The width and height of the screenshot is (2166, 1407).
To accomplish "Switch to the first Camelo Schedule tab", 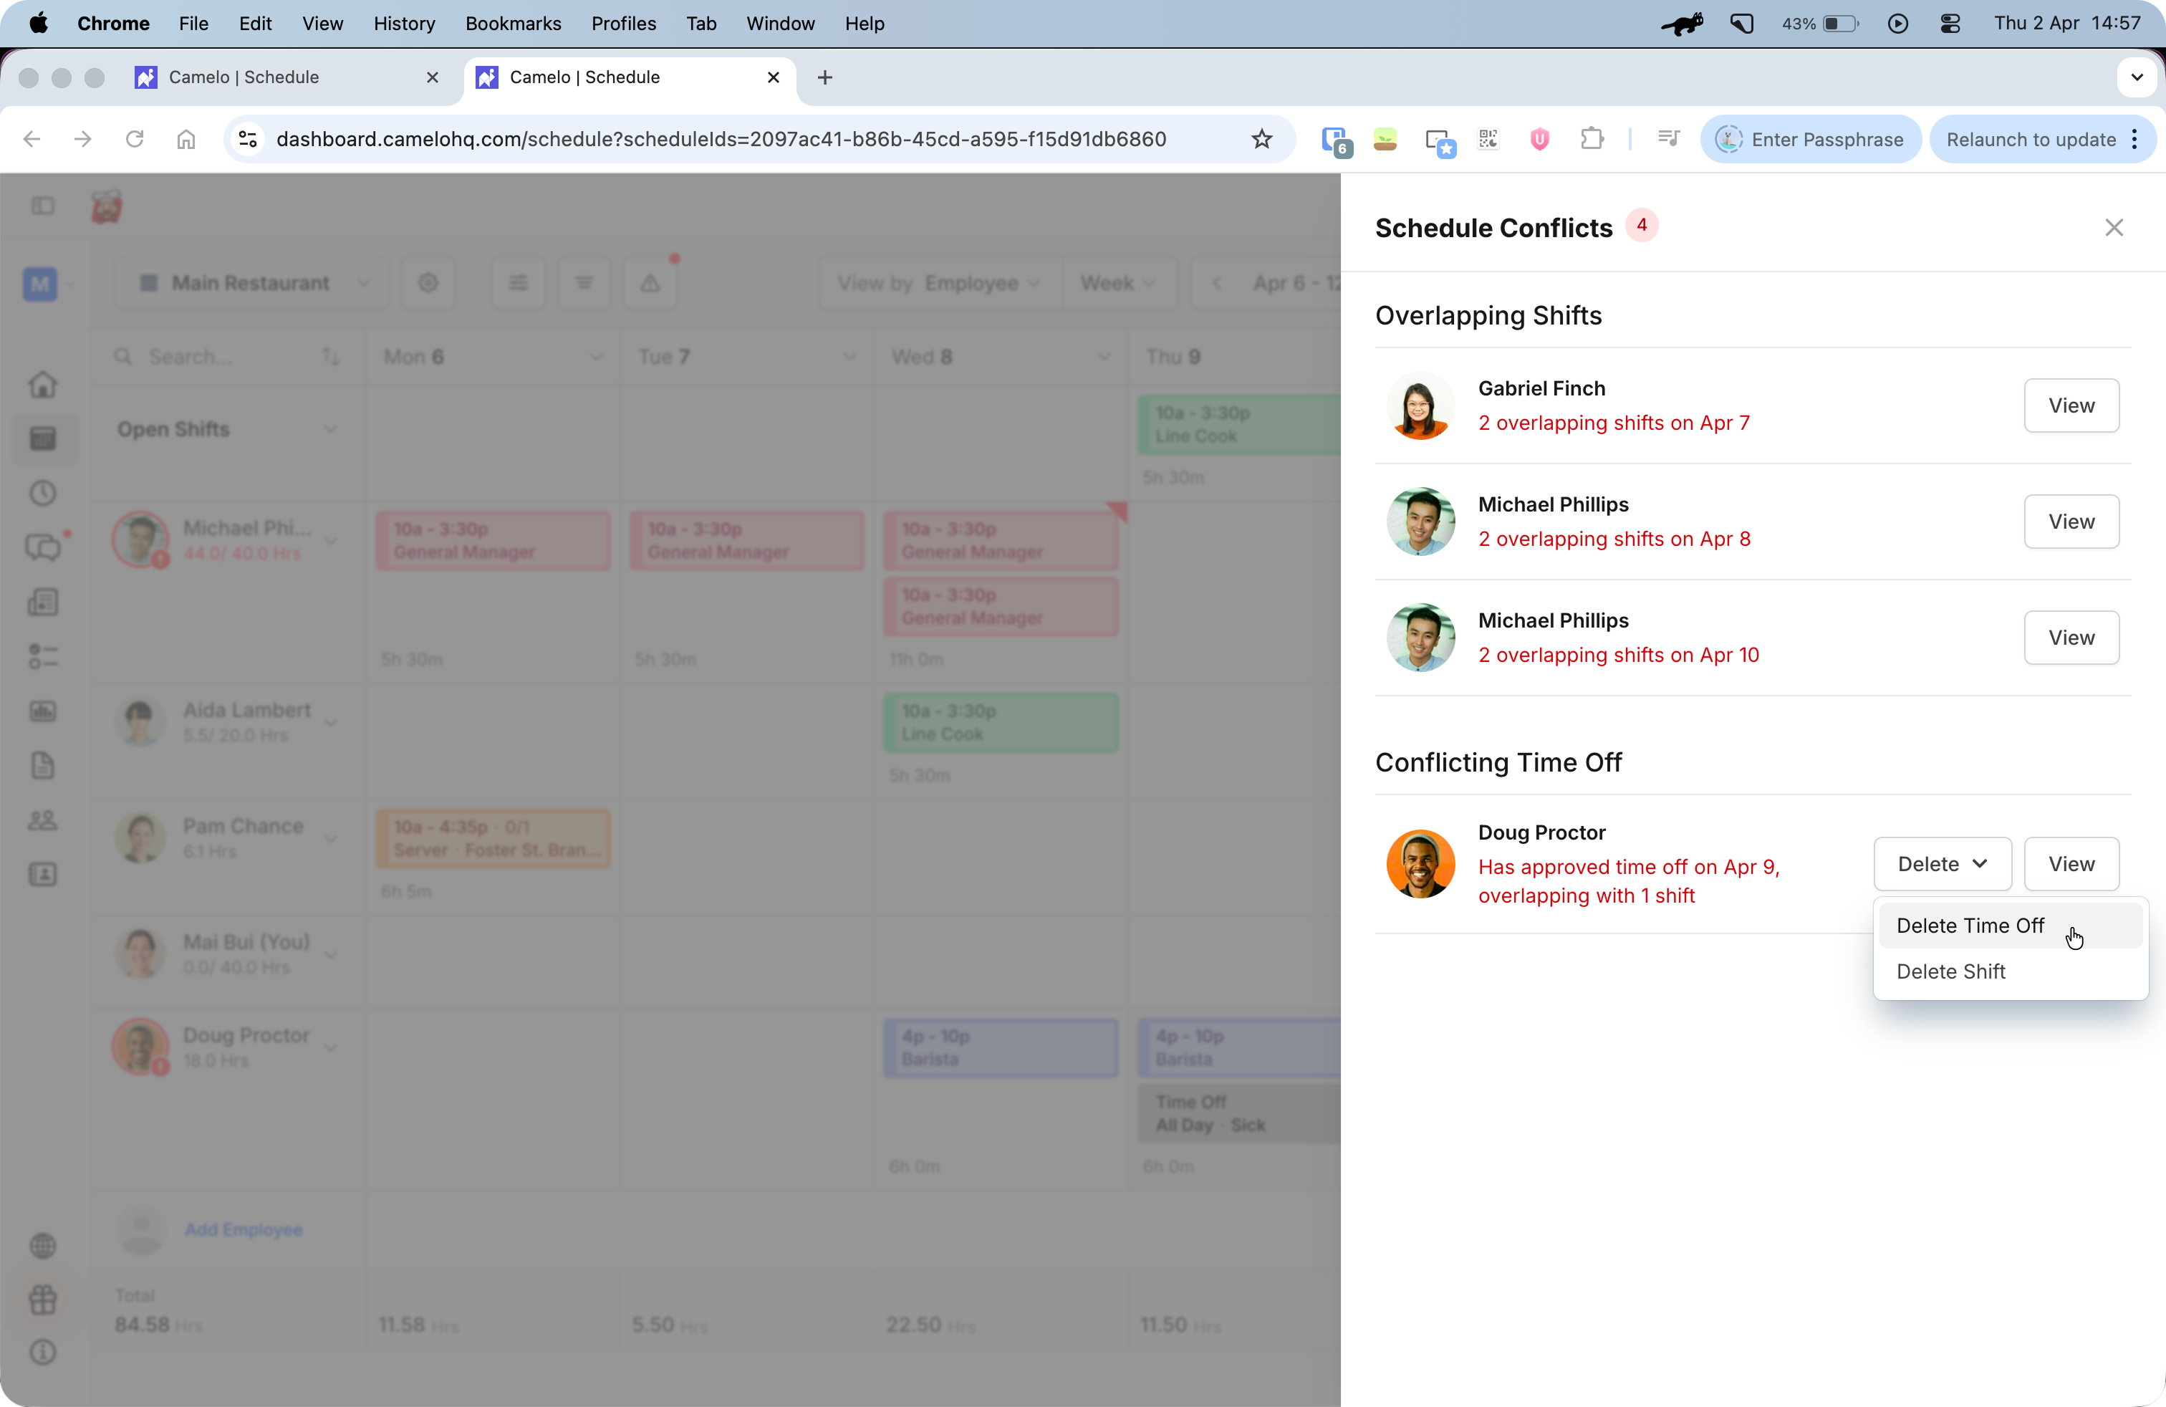I will (287, 77).
